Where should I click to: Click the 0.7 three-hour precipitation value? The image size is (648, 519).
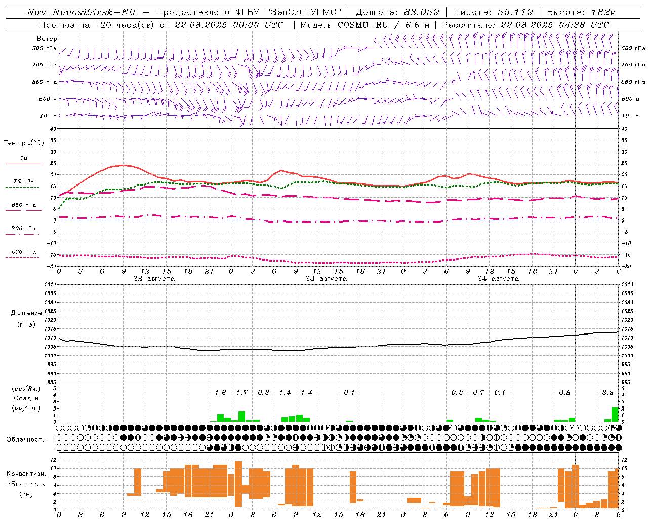point(478,393)
